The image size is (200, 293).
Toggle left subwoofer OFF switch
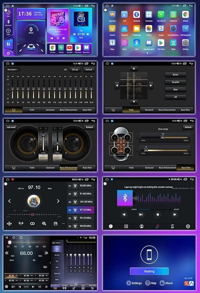click(x=43, y=157)
